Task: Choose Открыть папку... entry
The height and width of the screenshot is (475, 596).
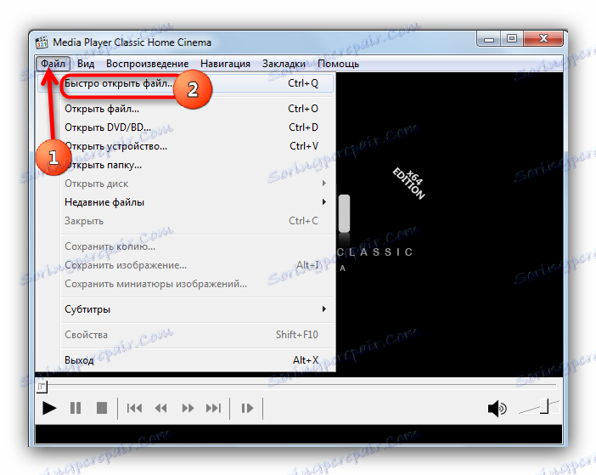Action: click(185, 165)
